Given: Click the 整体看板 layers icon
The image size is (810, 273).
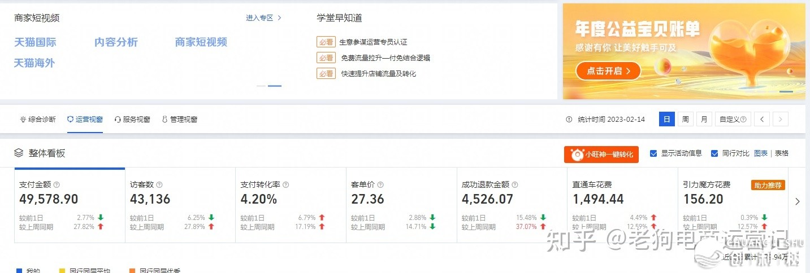Looking at the screenshot, I should click(x=19, y=153).
